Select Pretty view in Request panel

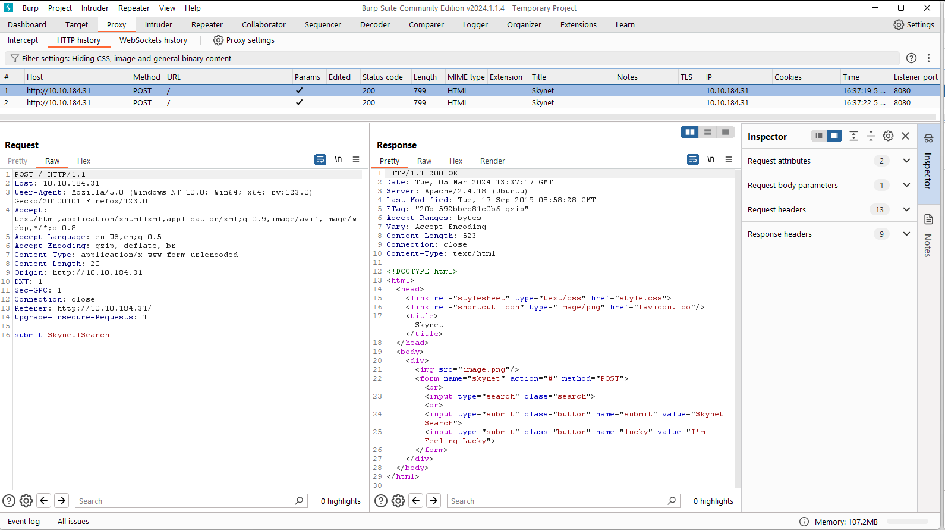(17, 161)
